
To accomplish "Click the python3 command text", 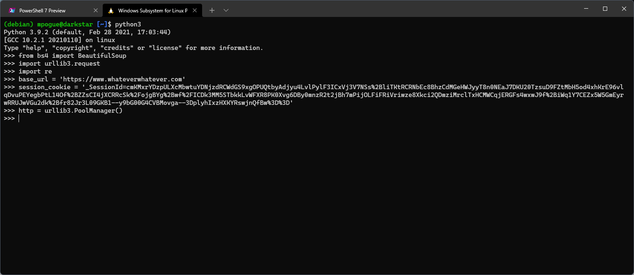I will tap(128, 24).
